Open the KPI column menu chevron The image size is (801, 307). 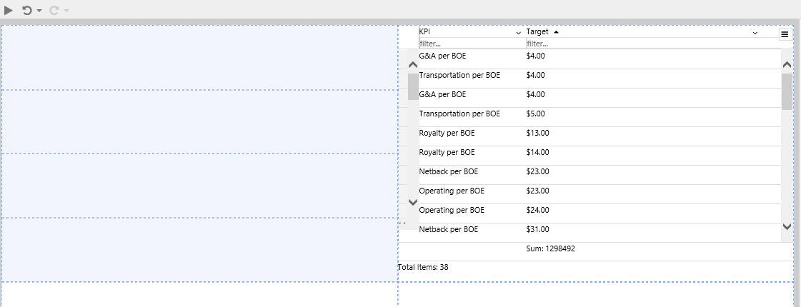[x=518, y=33]
